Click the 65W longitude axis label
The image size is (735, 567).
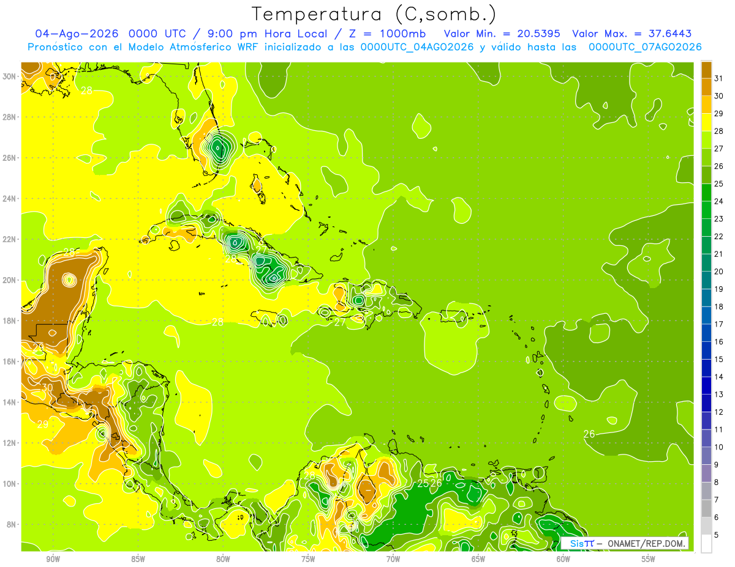click(478, 559)
